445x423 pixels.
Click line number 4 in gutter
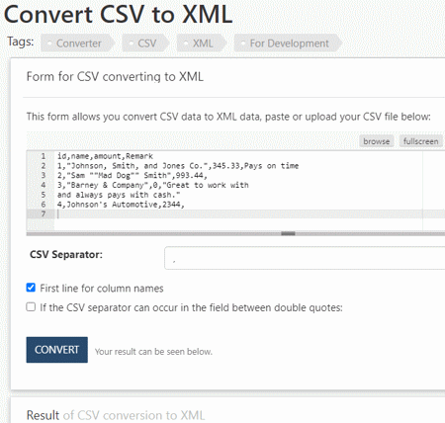pos(44,185)
